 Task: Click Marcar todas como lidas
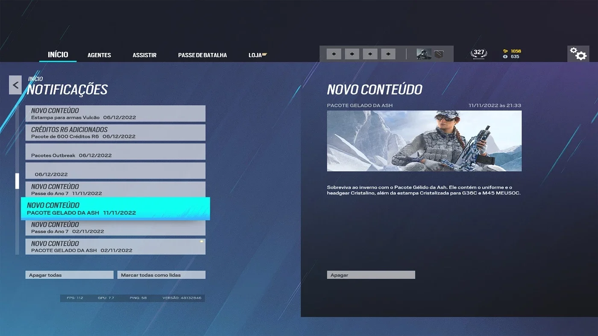[161, 275]
